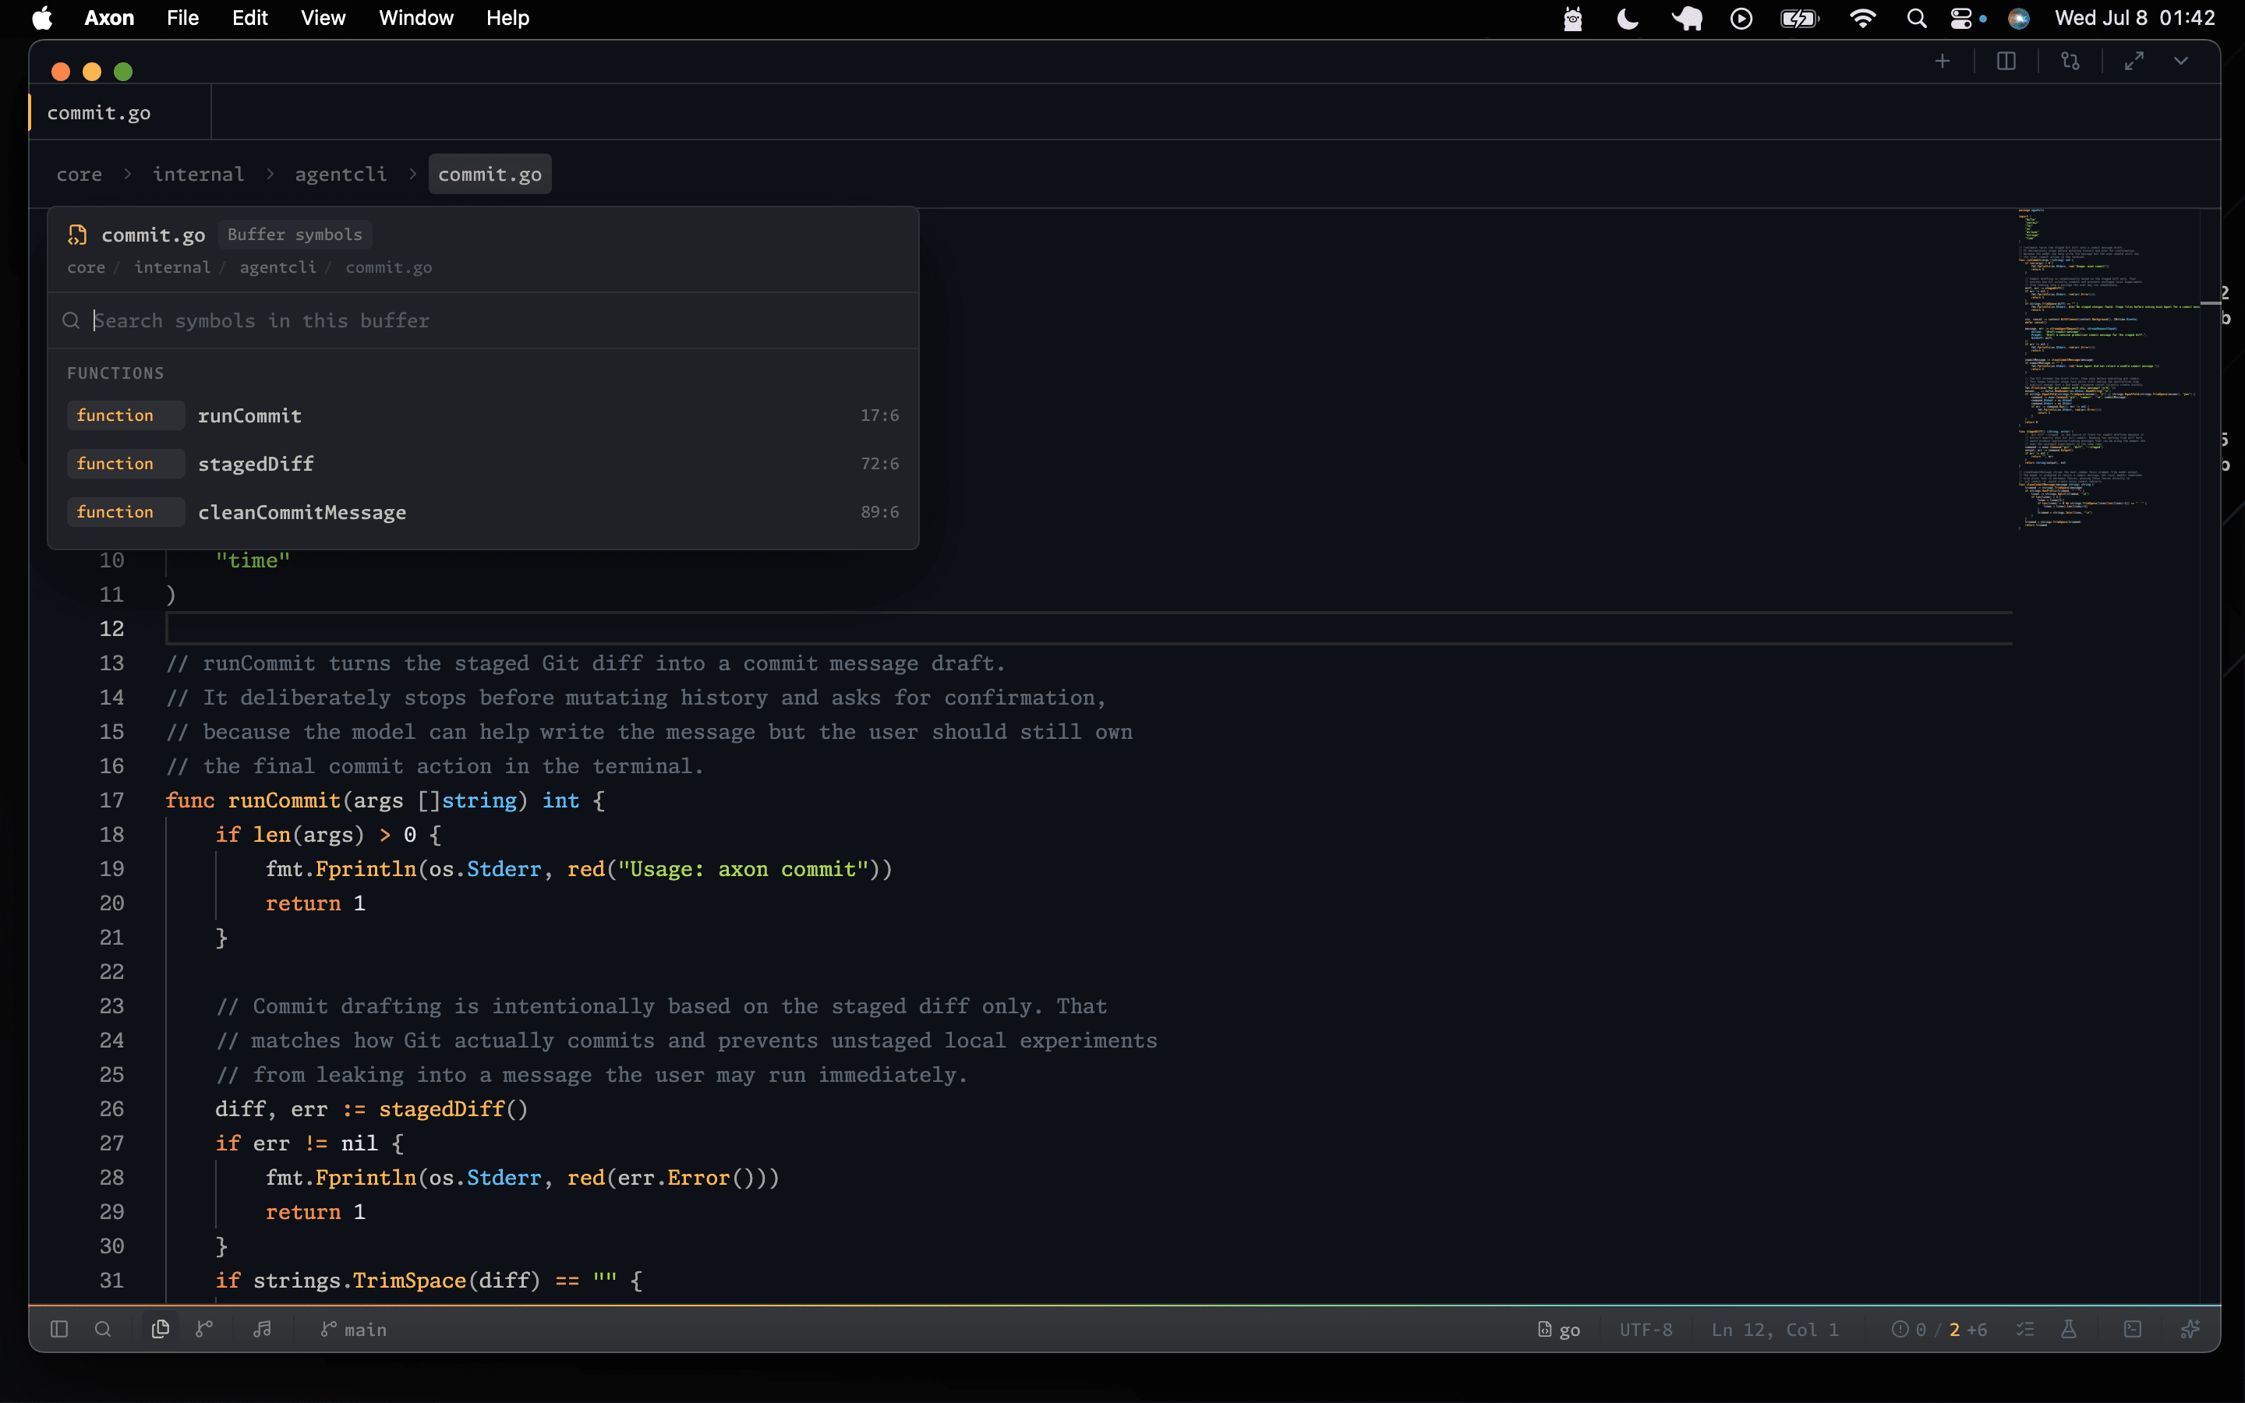
Task: Click the stagedDiff() call on line 26
Action: (x=453, y=1109)
